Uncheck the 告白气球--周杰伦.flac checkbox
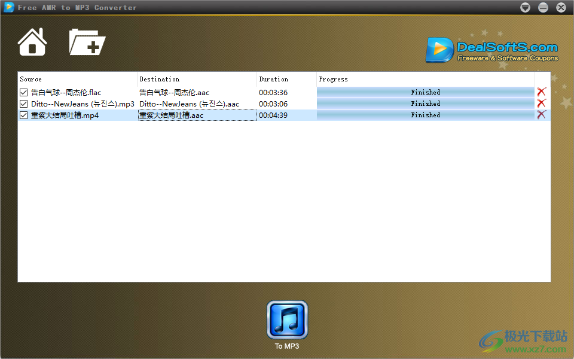This screenshot has width=574, height=359. 24,92
